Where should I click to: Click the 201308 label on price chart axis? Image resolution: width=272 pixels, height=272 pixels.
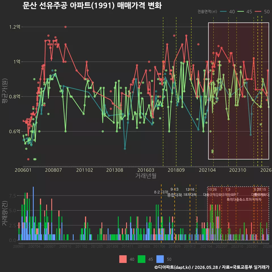pyautogui.click(x=115, y=170)
